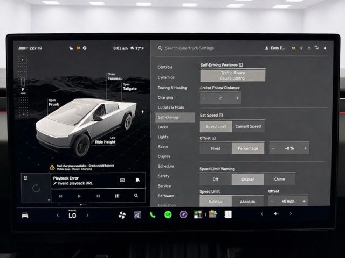Lower the volume with left chevron
The height and width of the screenshot is (258, 345).
[261, 214]
